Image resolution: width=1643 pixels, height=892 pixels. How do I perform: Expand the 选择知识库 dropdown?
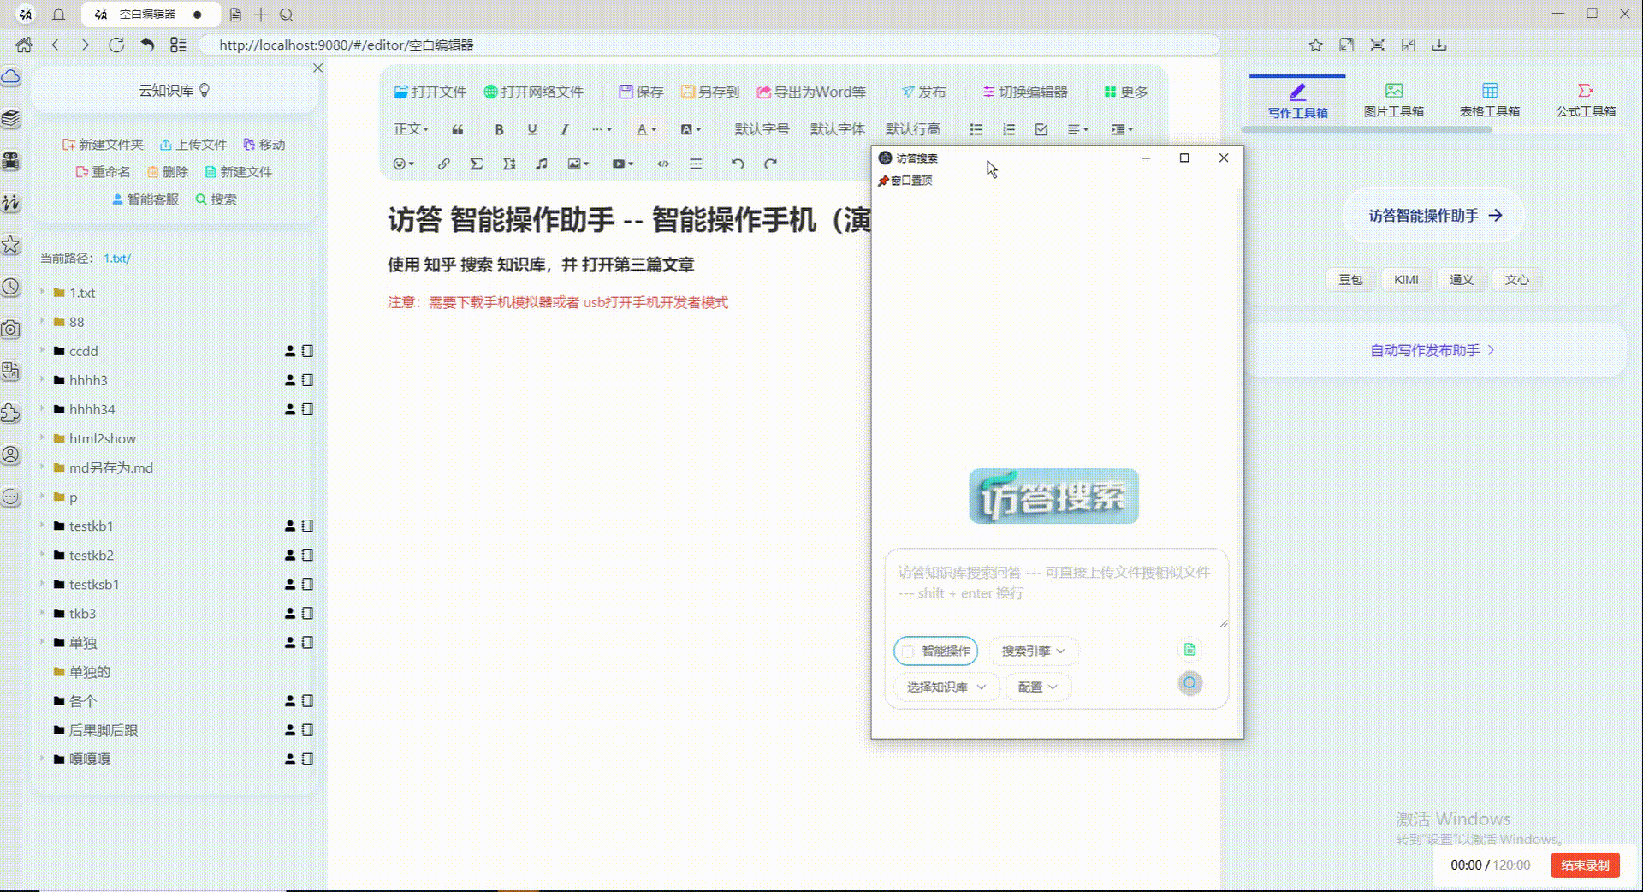[x=945, y=687]
